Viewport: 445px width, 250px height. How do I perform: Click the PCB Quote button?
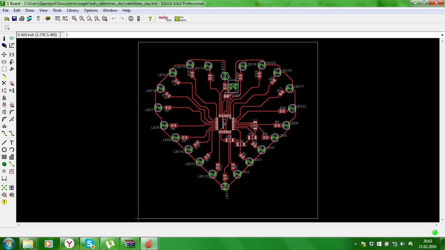180,19
